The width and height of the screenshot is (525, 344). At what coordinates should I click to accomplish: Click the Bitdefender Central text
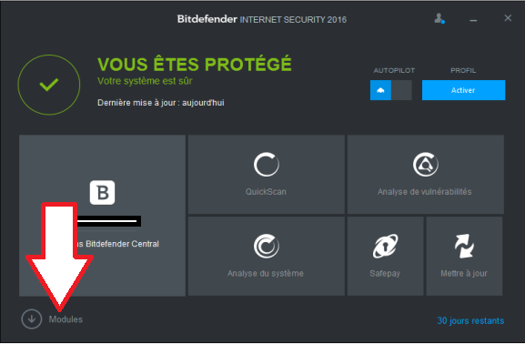pyautogui.click(x=122, y=244)
